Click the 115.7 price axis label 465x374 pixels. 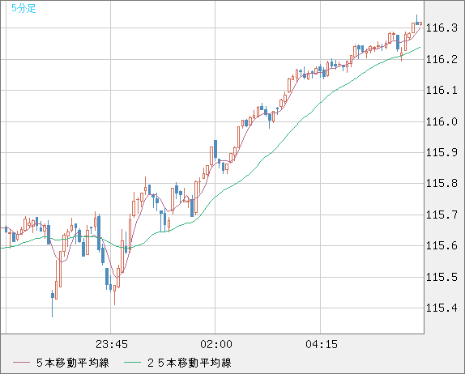(x=442, y=215)
